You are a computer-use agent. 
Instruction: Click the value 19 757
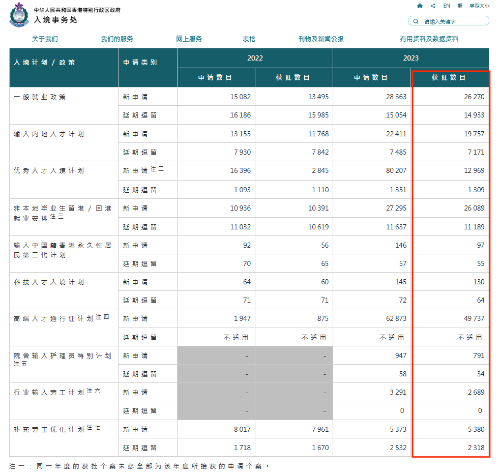point(474,134)
